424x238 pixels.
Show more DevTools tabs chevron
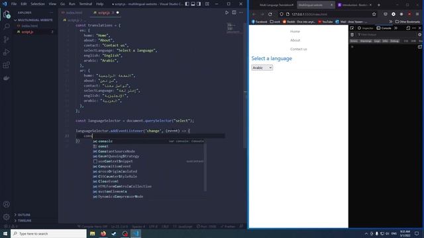396,28
